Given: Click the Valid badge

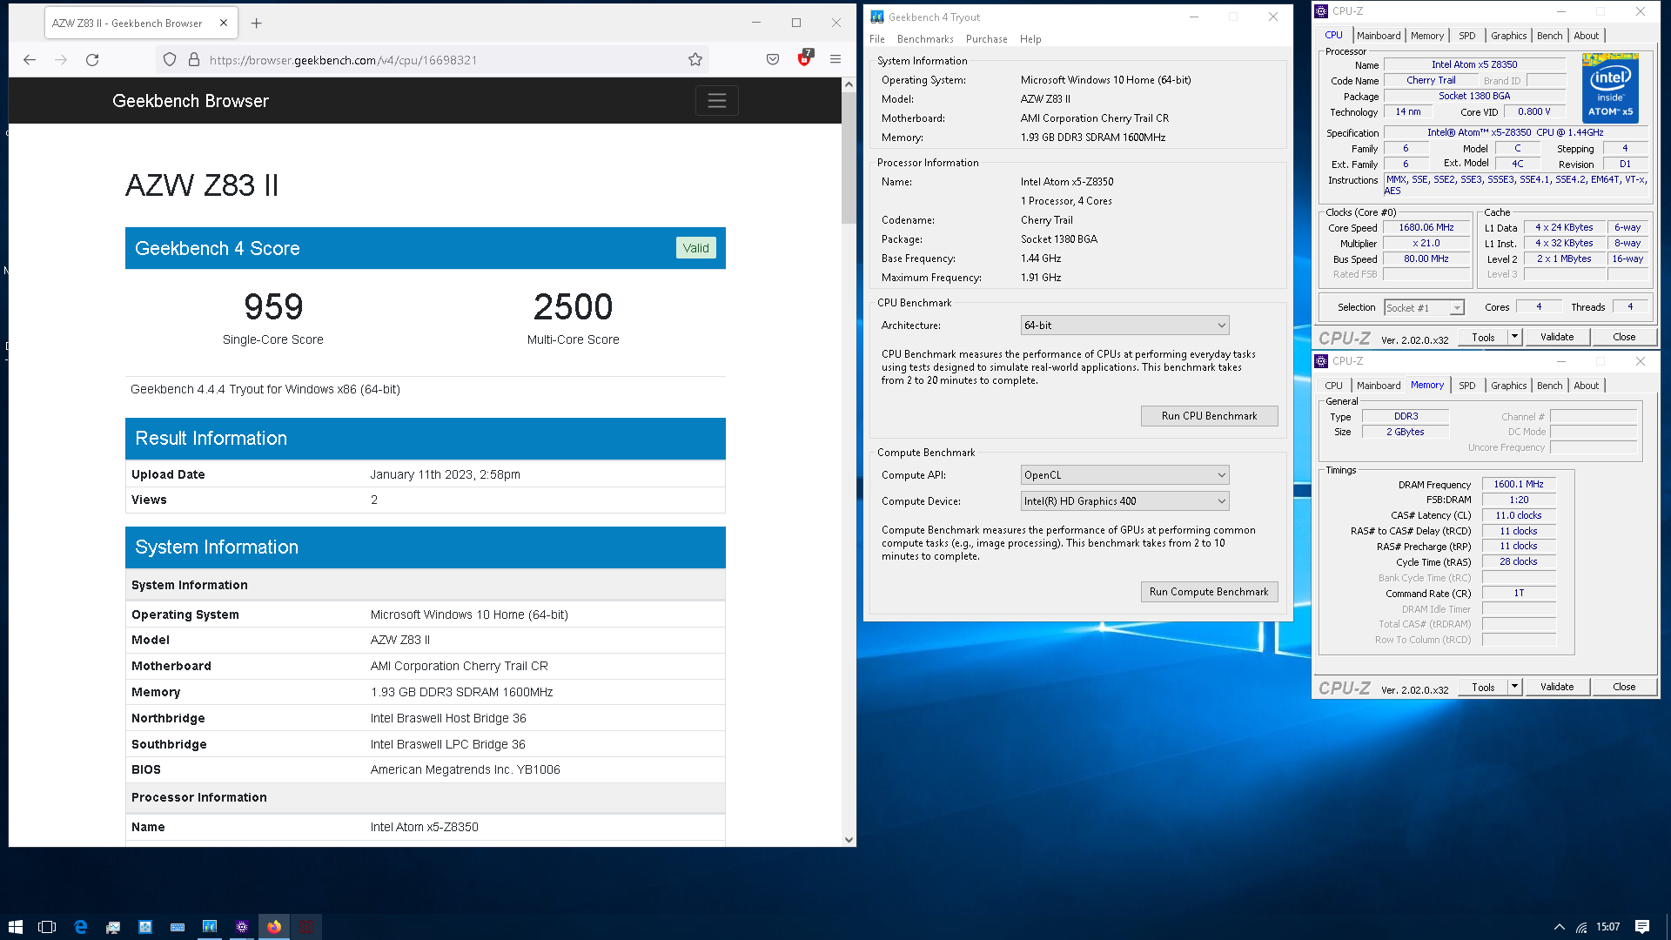Looking at the screenshot, I should click(695, 248).
